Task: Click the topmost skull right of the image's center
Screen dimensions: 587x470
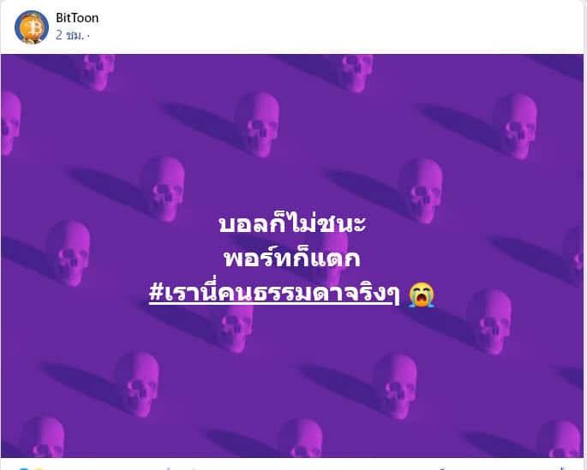Action: (355, 72)
